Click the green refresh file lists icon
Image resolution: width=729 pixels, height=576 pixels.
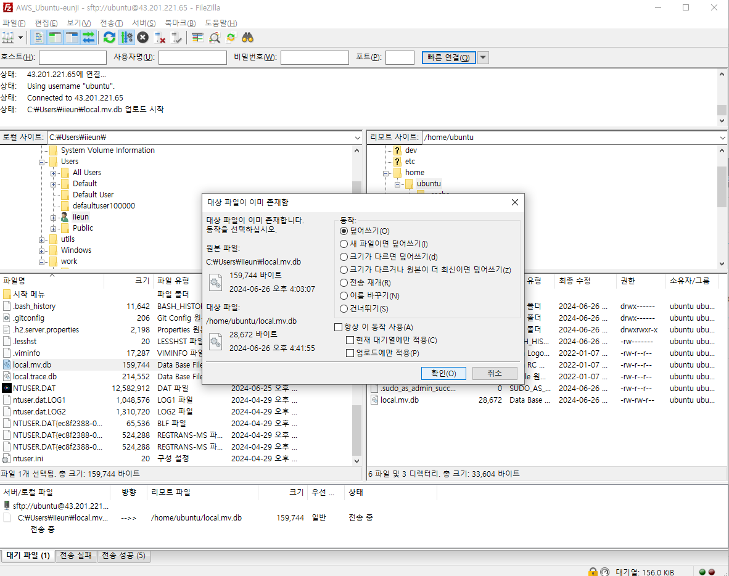coord(109,38)
